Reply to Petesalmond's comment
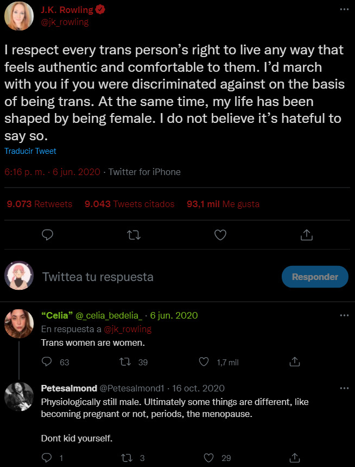Screen dimensions: 355x467 click(47, 458)
